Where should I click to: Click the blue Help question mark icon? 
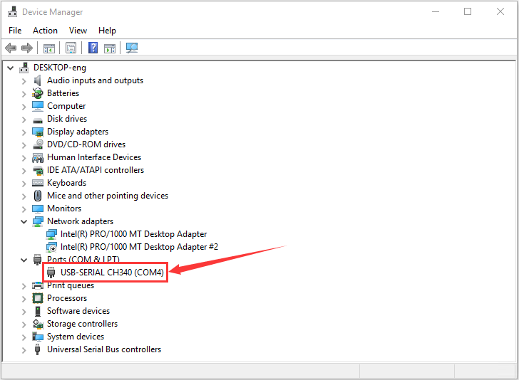pos(93,48)
